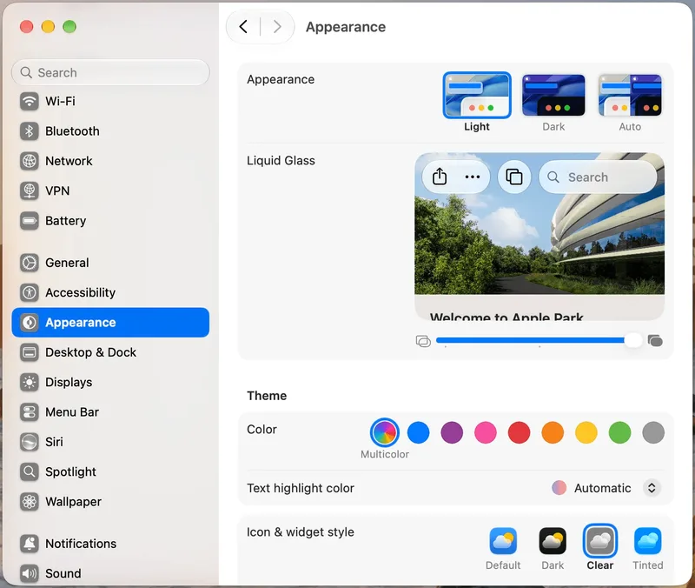Click the ellipsis icon in Liquid Glass preview
Viewport: 695px width, 588px height.
tap(473, 177)
